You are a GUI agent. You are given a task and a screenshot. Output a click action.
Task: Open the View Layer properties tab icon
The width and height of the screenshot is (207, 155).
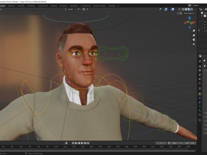coord(200,75)
